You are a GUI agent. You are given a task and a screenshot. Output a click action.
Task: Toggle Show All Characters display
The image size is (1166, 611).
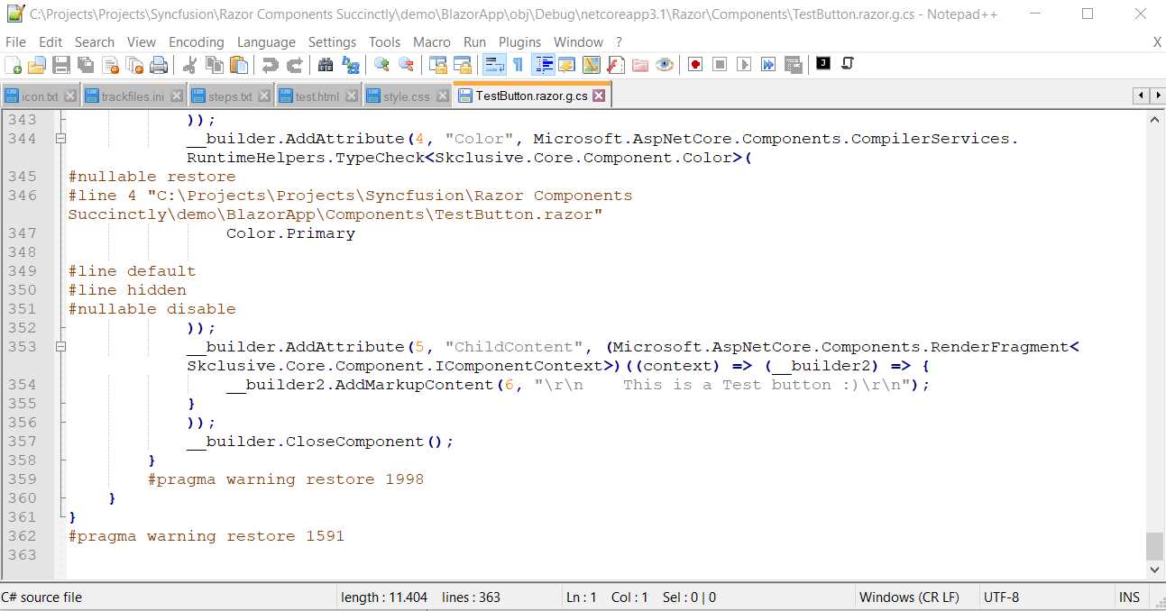point(517,64)
